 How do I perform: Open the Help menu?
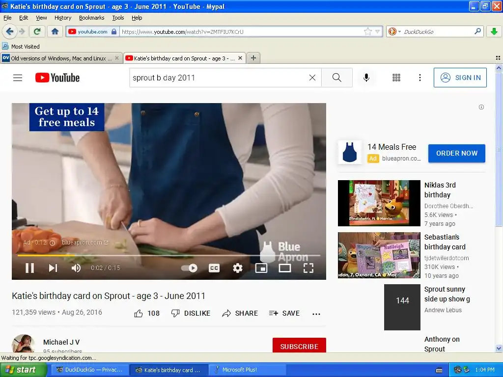coord(137,18)
